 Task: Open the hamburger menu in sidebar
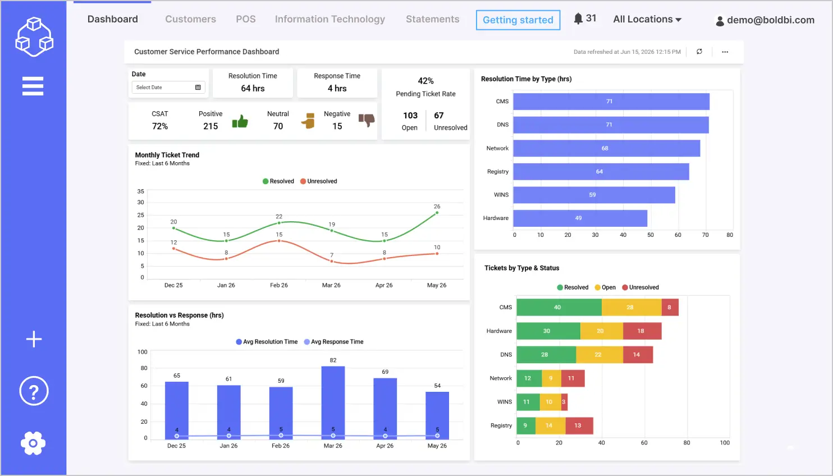(33, 86)
